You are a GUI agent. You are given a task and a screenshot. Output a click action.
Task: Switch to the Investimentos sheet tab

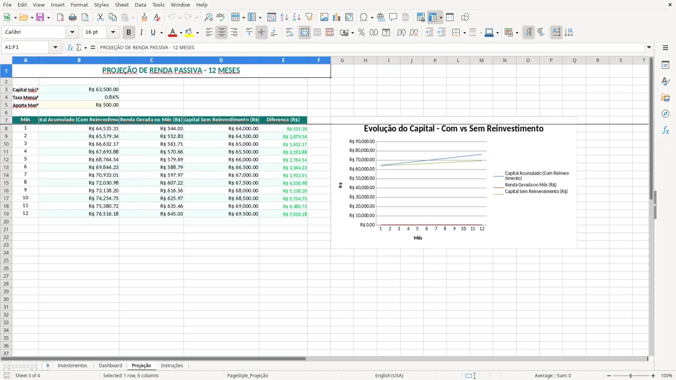[x=72, y=365]
